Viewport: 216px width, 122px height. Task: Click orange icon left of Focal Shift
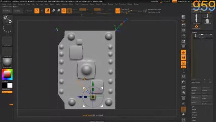point(118,11)
